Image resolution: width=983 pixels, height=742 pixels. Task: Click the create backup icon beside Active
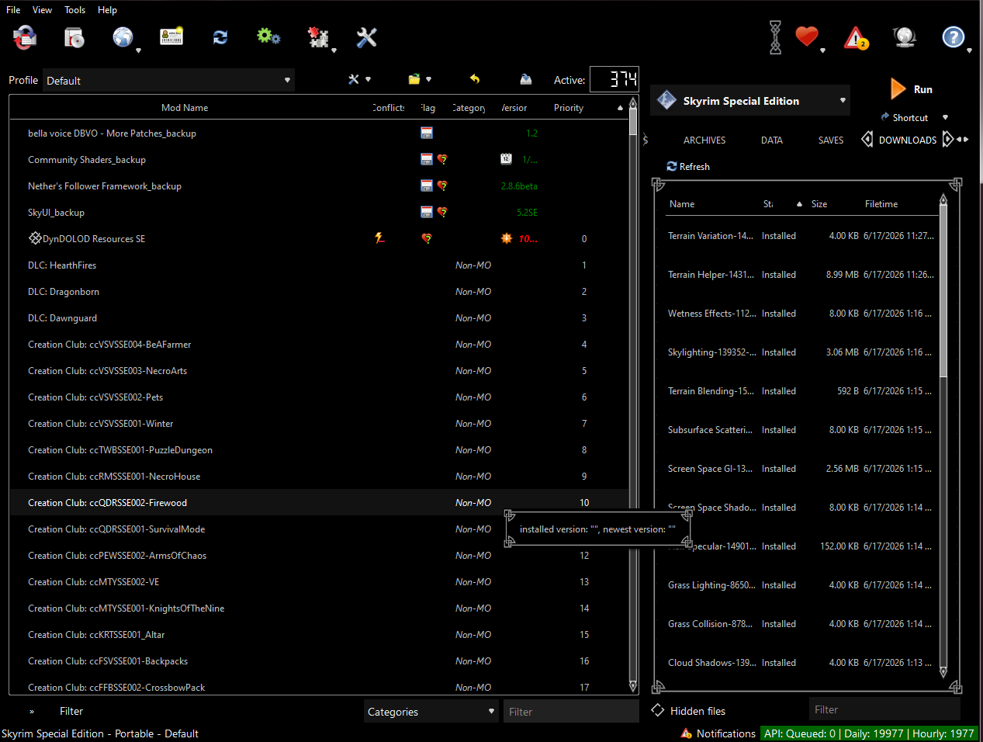[x=526, y=79]
